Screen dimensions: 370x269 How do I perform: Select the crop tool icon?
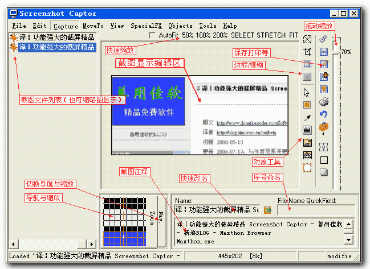click(307, 51)
